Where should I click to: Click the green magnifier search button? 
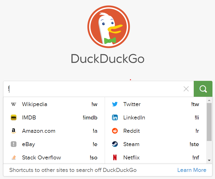coord(203,89)
